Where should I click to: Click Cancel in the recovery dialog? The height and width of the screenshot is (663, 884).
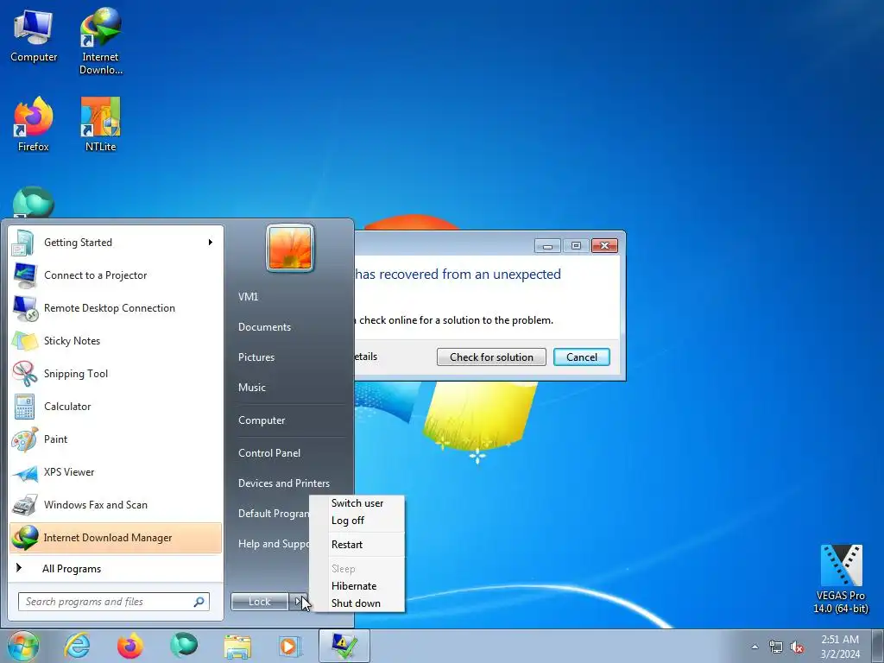point(581,357)
